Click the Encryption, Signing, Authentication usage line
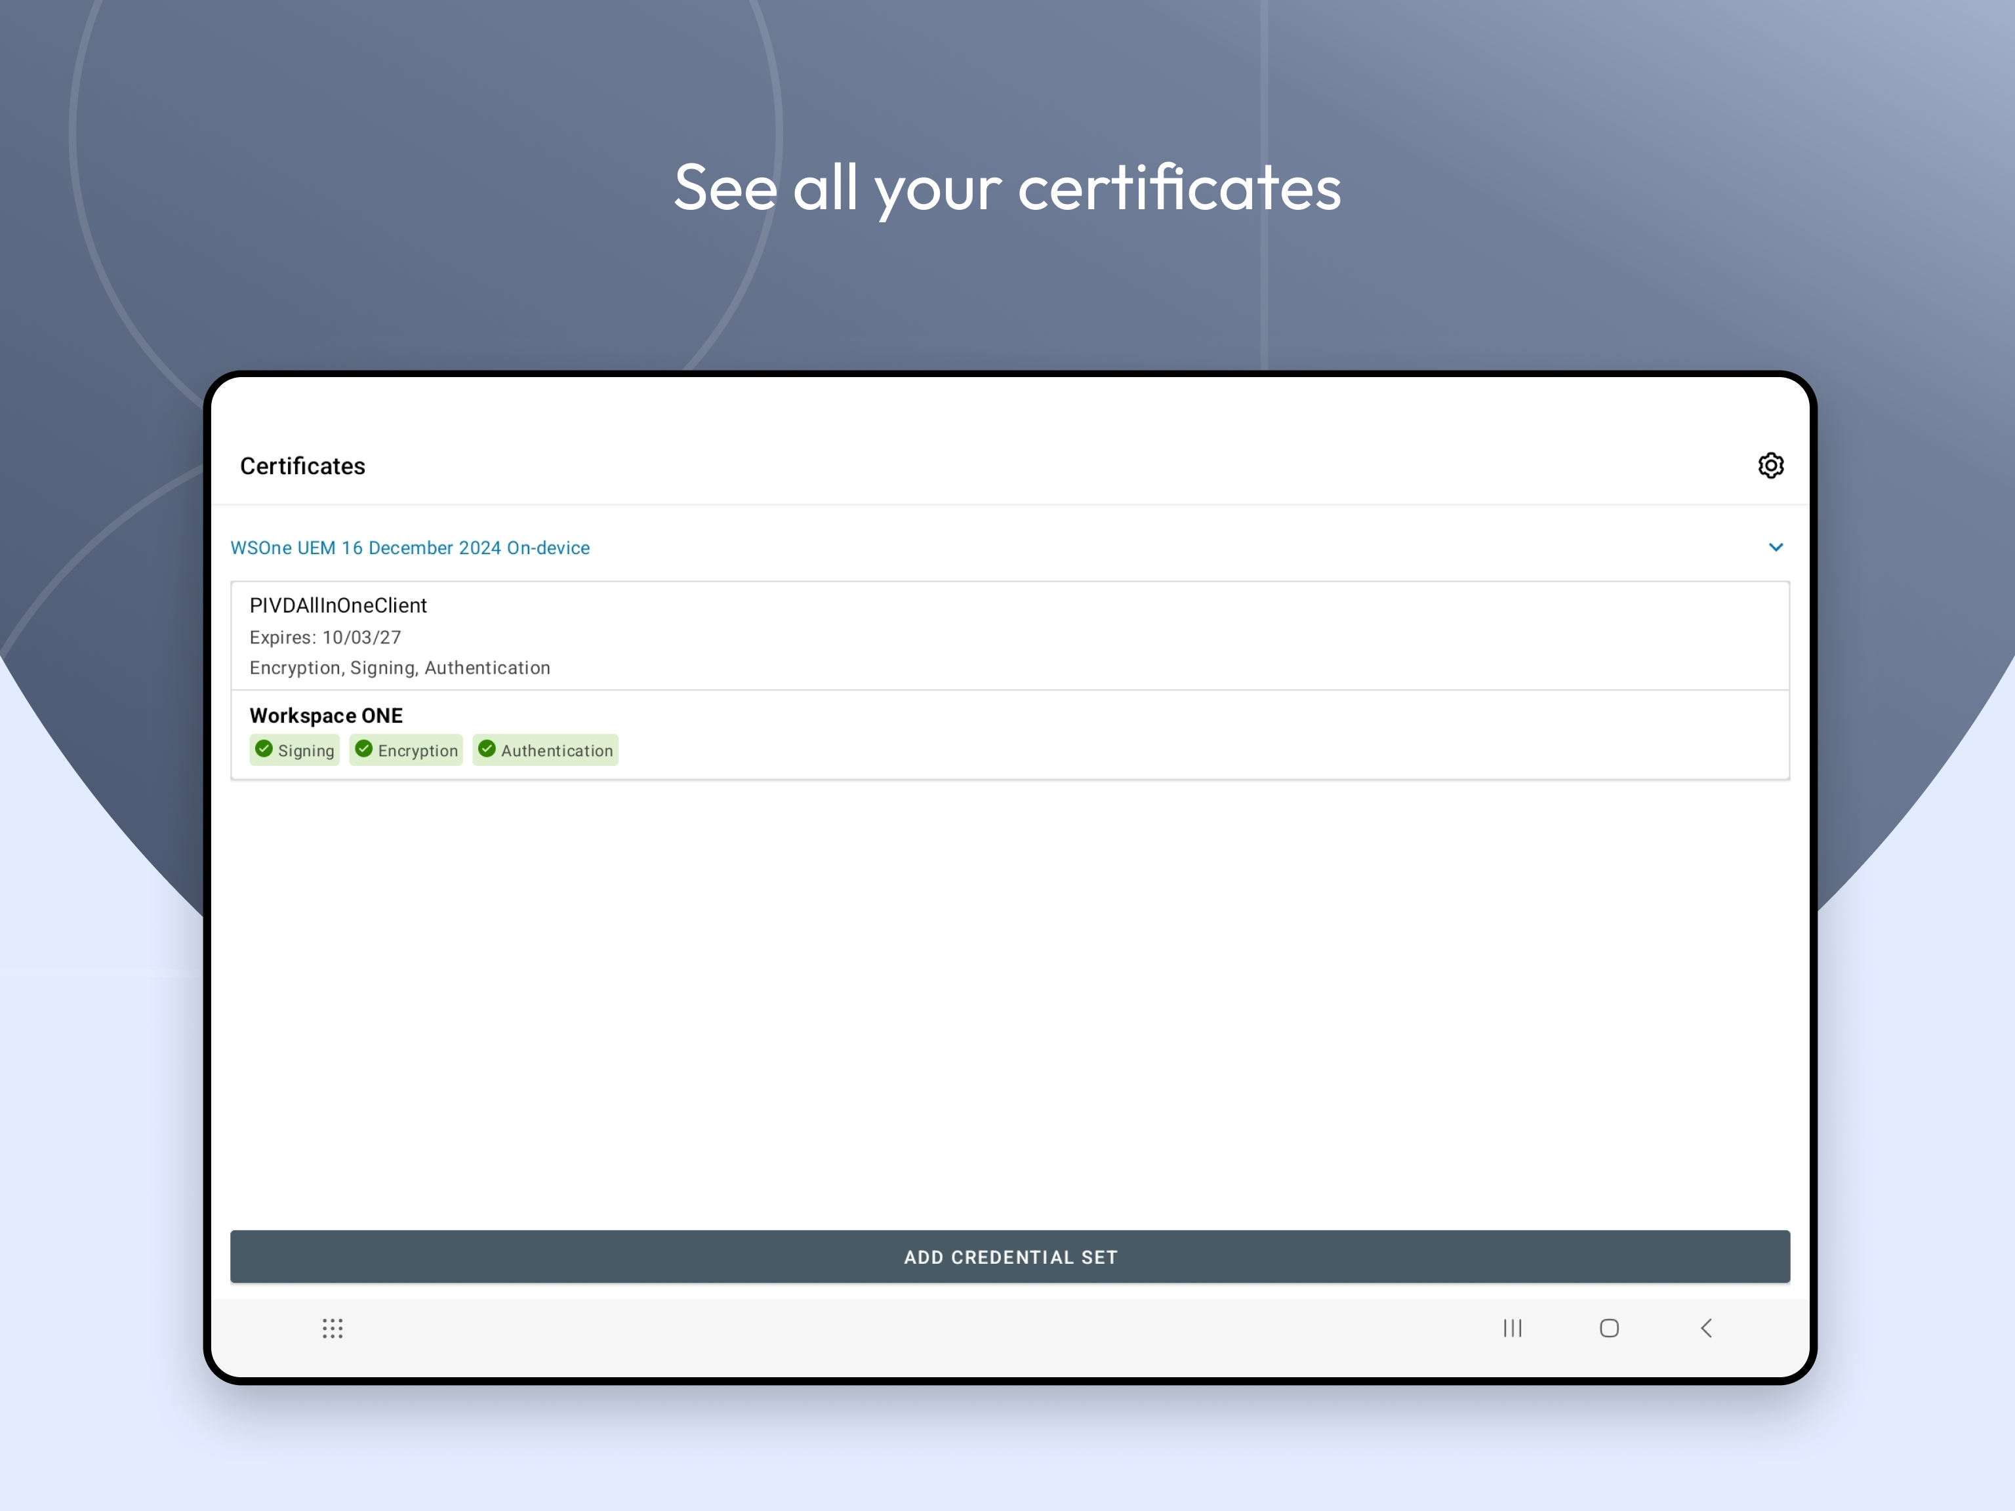Viewport: 2015px width, 1511px height. (400, 668)
